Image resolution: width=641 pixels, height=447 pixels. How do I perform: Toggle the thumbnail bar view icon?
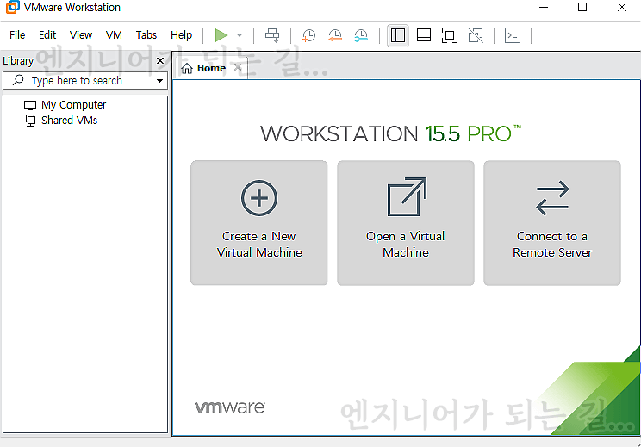coord(424,35)
